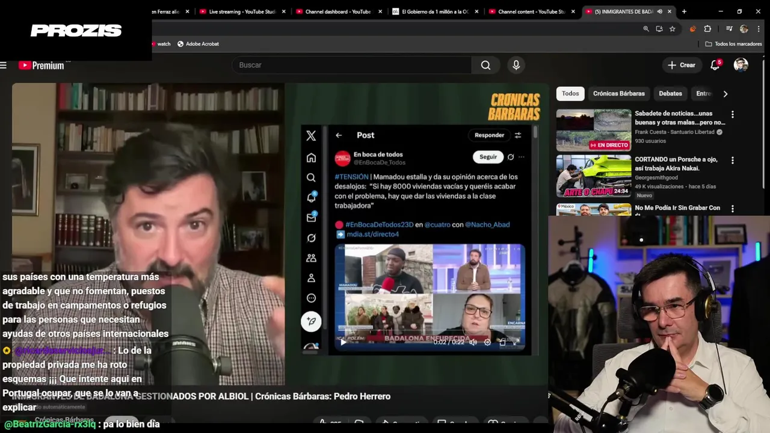Select Home icon in X sidebar
This screenshot has width=770, height=433.
[x=311, y=158]
